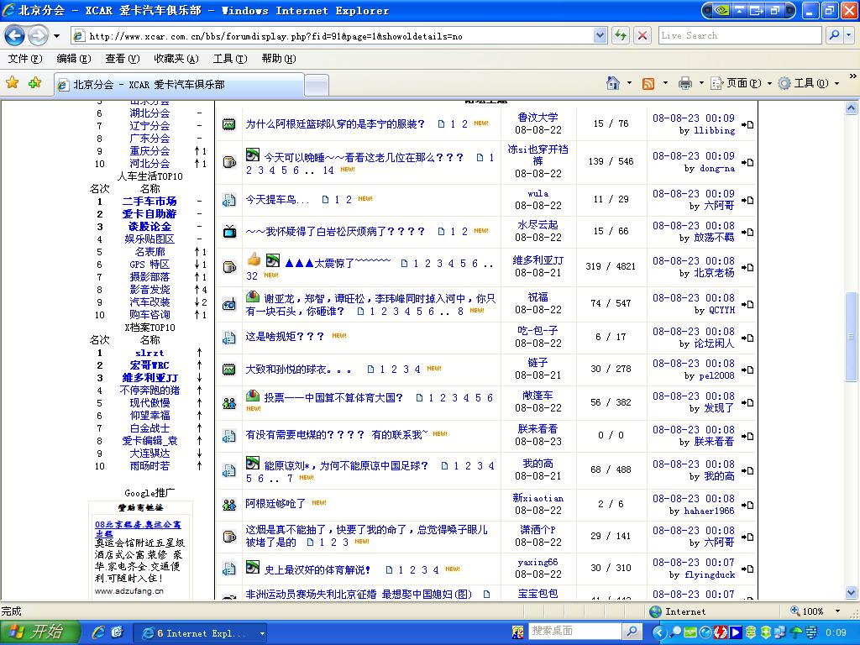Click the Refresh page button
Image resolution: width=860 pixels, height=645 pixels.
click(621, 35)
